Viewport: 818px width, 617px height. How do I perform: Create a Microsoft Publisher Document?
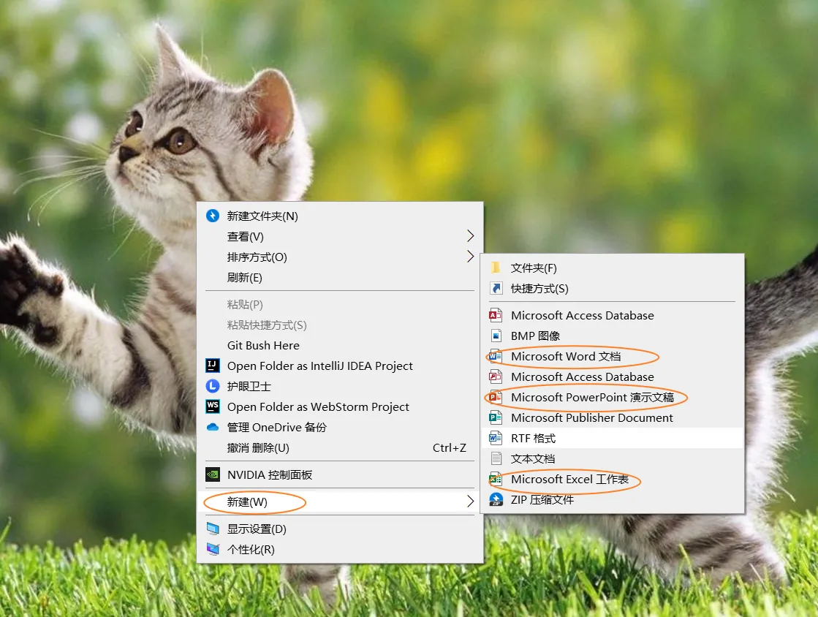click(x=613, y=417)
